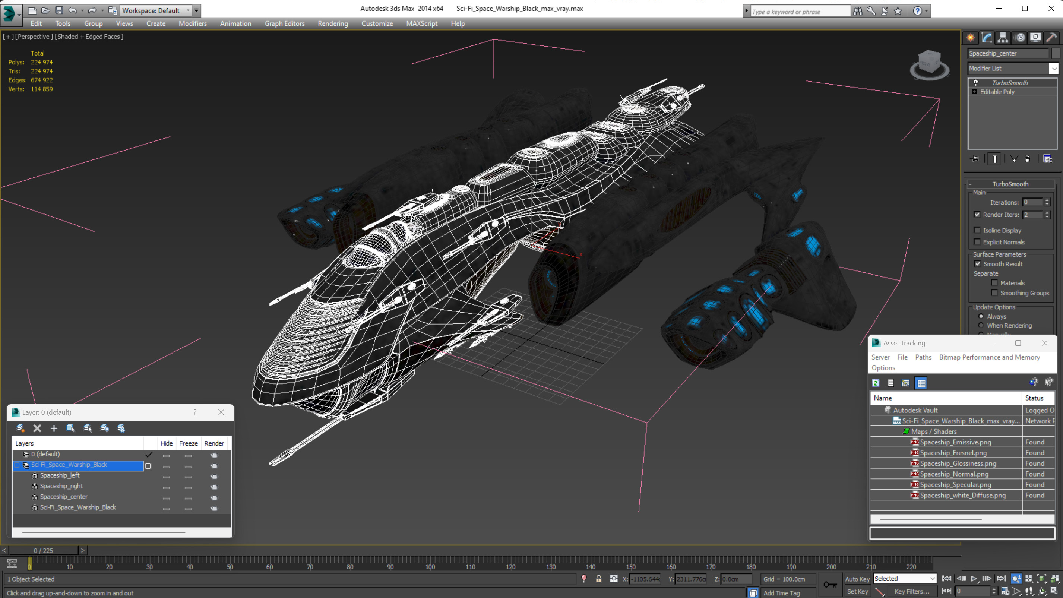Screen dimensions: 1063x598
Task: Select Always update option
Action: (981, 316)
